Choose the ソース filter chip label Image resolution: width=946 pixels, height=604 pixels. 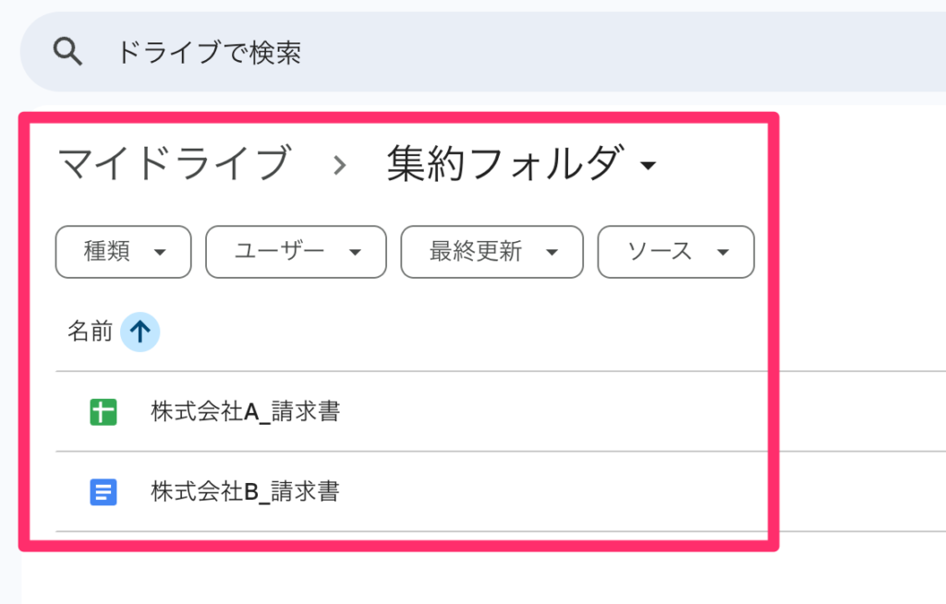click(x=660, y=251)
